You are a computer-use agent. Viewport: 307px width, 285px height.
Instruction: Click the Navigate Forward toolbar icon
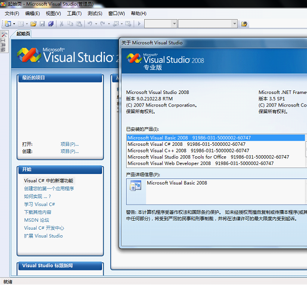(128, 24)
